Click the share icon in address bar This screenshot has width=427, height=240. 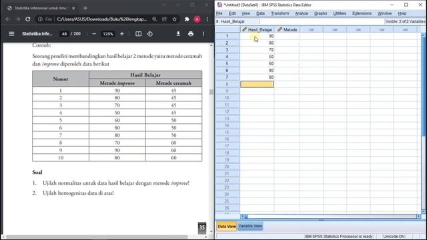[x=164, y=19]
